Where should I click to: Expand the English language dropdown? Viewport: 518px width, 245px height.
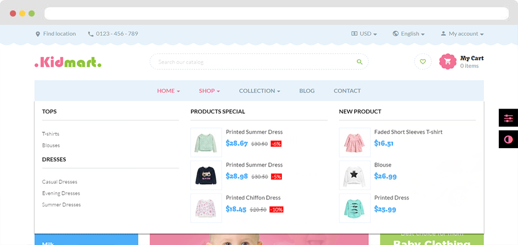click(x=409, y=34)
